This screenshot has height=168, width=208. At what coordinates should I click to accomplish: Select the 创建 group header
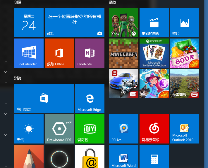click(x=18, y=2)
